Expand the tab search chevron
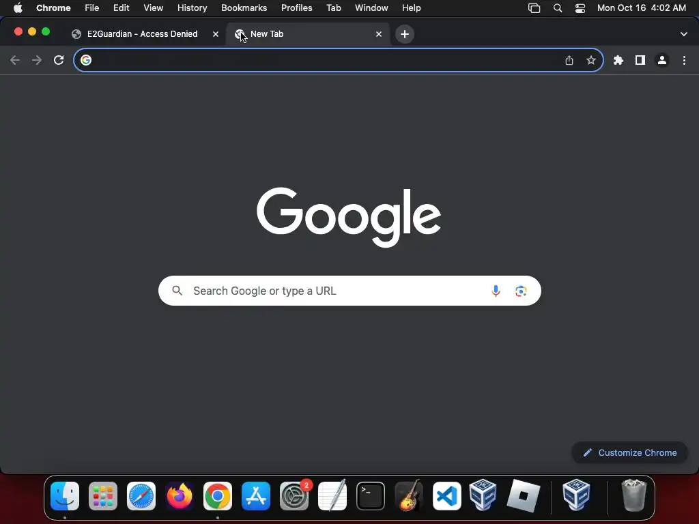 (683, 34)
